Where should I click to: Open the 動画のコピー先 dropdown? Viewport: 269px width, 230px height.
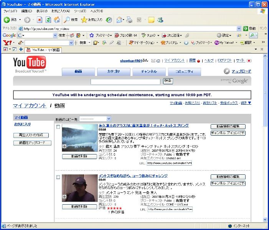[95, 119]
